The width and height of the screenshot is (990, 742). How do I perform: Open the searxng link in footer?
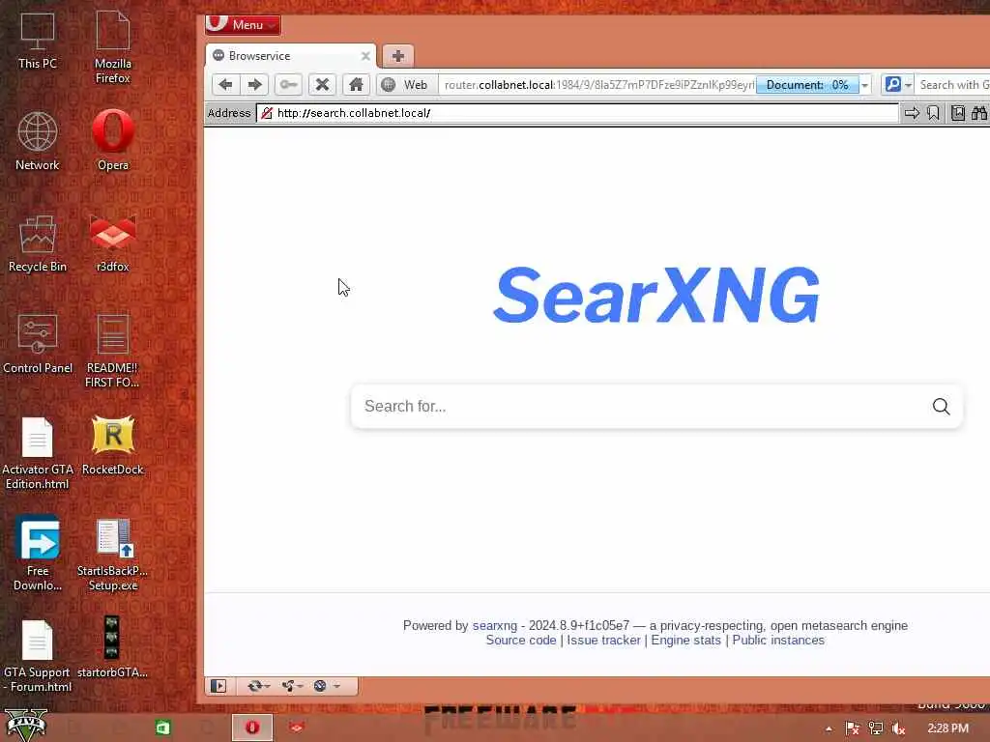pos(494,625)
